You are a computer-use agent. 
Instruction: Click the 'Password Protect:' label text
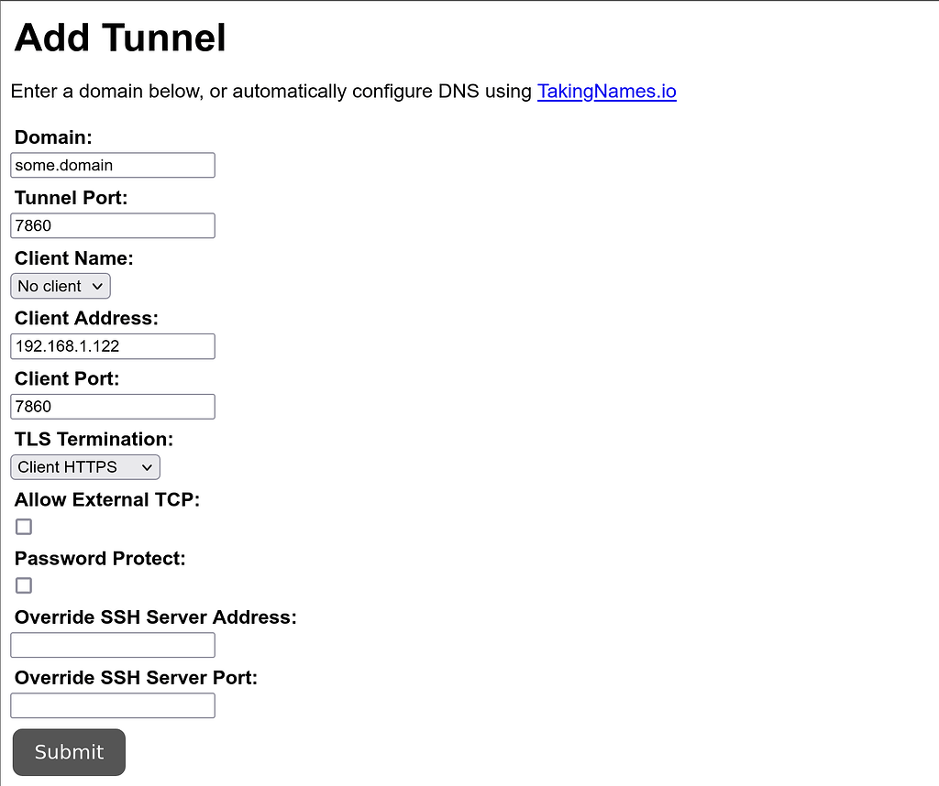(x=100, y=559)
